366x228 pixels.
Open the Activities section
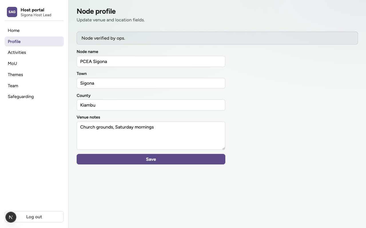(34, 52)
